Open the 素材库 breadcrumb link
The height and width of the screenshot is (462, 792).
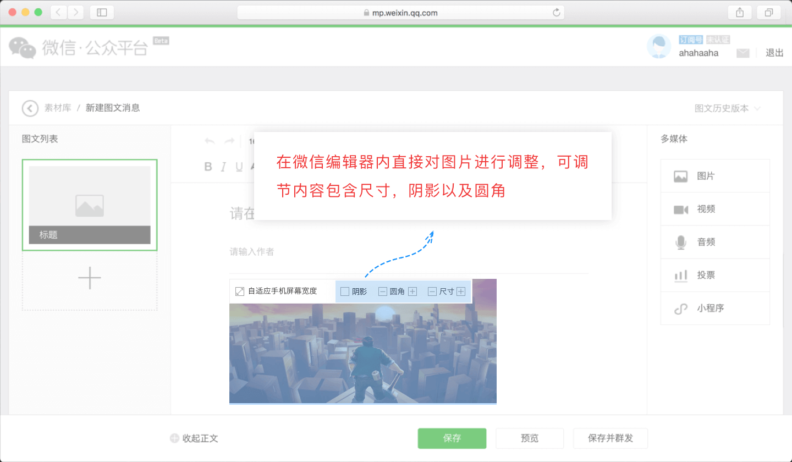[58, 108]
